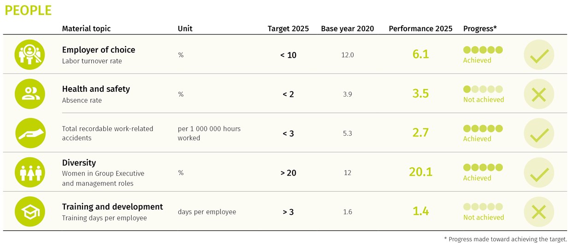Click the progress dots for Labor turnover rate
Viewport: 571px width, 245px height.
coord(483,50)
